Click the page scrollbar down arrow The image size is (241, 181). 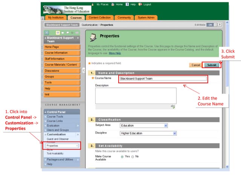pos(227,167)
